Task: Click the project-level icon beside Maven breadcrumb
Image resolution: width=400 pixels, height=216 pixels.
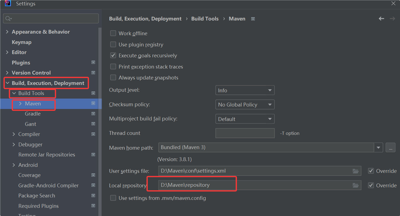Action: coord(253,19)
